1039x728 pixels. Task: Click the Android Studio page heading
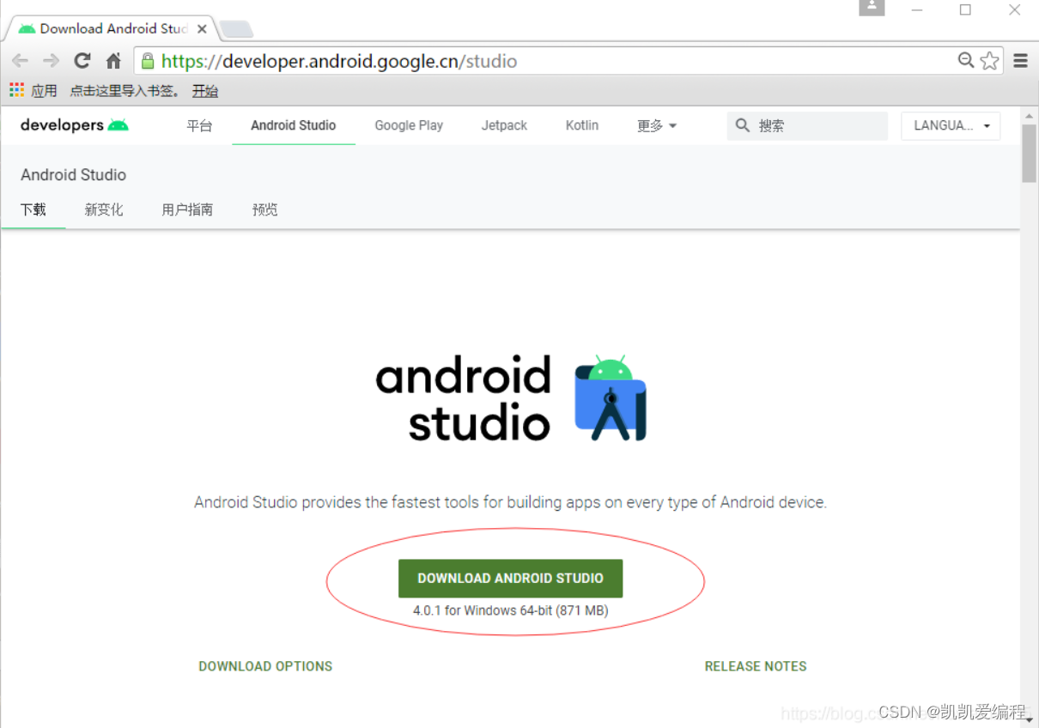[x=73, y=174]
